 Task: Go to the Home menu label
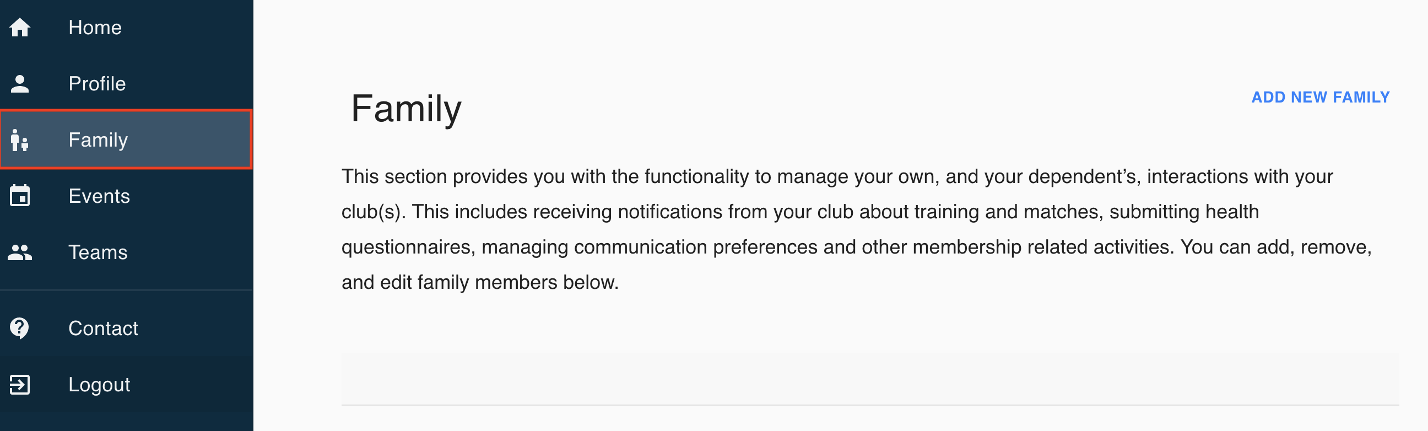pyautogui.click(x=95, y=27)
